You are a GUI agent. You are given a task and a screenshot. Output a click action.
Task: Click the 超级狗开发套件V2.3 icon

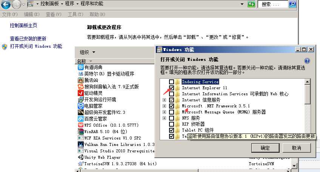coord(81,112)
